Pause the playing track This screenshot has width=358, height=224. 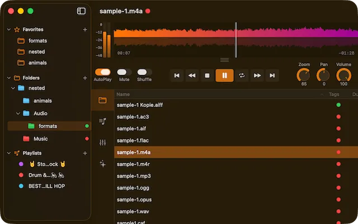224,76
